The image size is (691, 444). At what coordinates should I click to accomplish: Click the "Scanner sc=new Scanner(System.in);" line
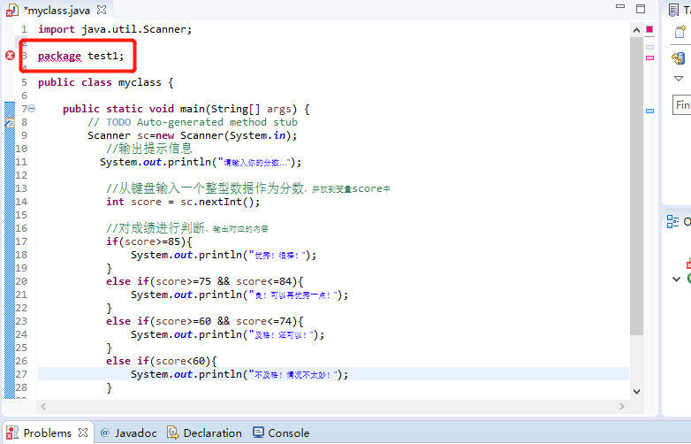coord(192,135)
